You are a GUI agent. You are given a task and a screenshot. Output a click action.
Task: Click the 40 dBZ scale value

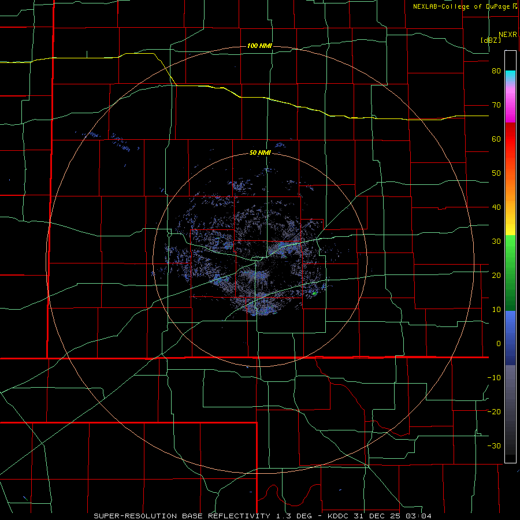496,207
